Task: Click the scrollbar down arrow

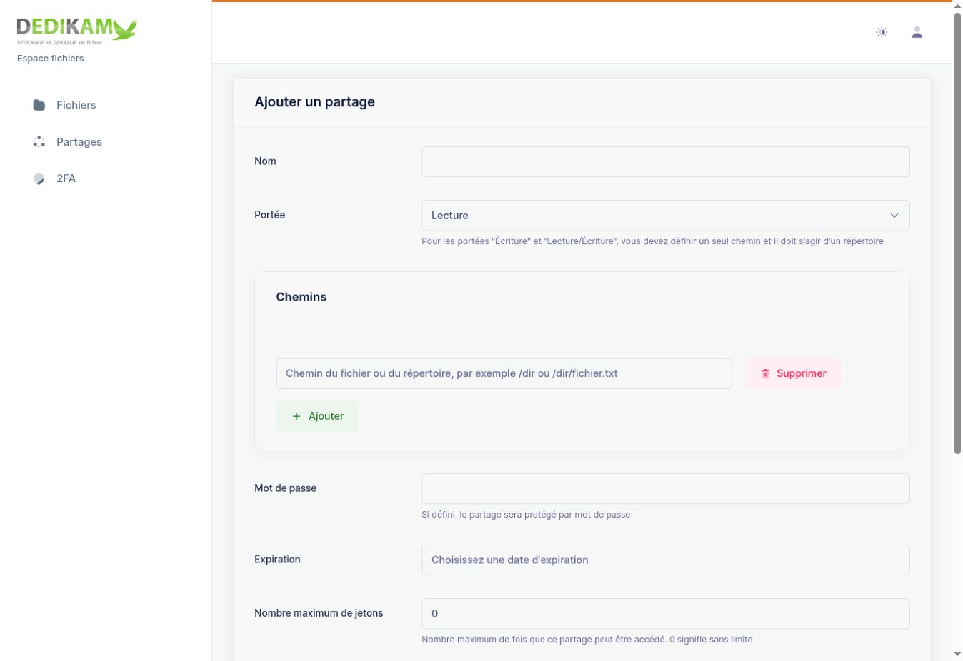Action: [x=957, y=654]
